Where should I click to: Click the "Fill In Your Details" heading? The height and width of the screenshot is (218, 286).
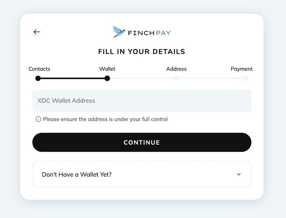pos(142,51)
